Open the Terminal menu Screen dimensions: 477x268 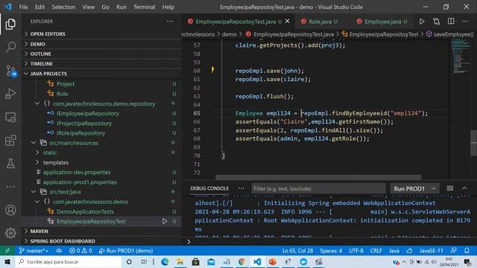(144, 7)
